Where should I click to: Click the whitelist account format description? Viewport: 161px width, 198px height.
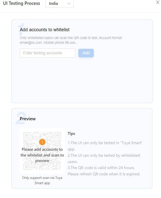(71, 40)
